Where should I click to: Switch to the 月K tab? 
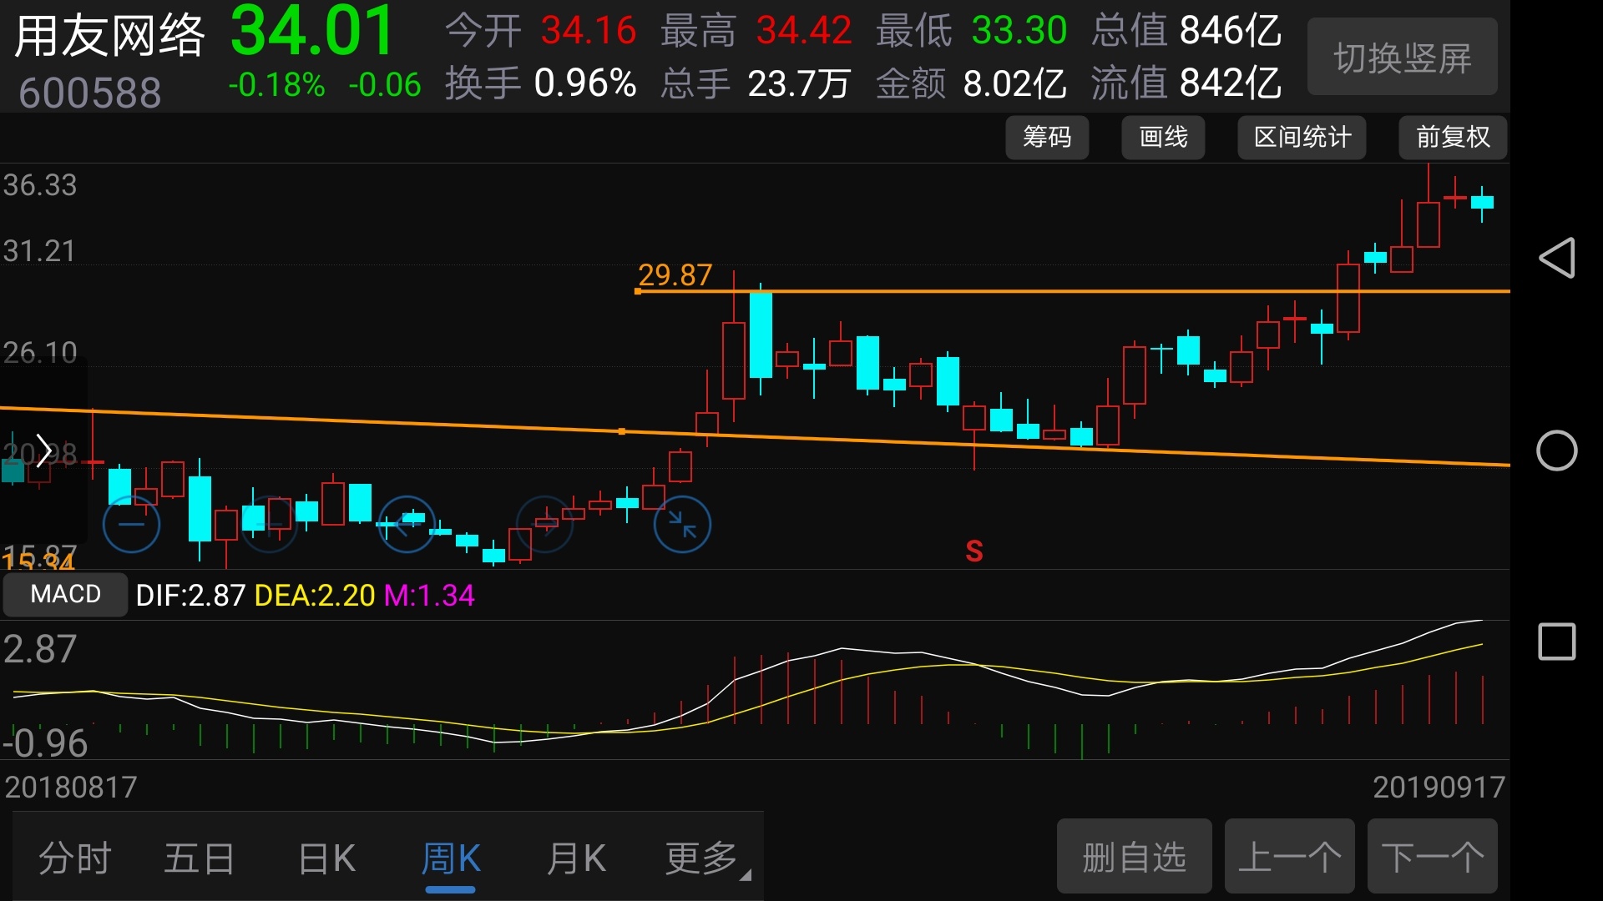click(x=576, y=858)
